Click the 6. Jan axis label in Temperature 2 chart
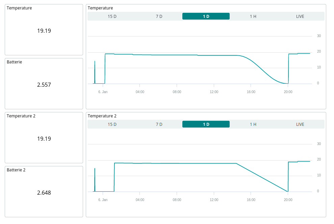The width and height of the screenshot is (334, 224). (x=103, y=200)
